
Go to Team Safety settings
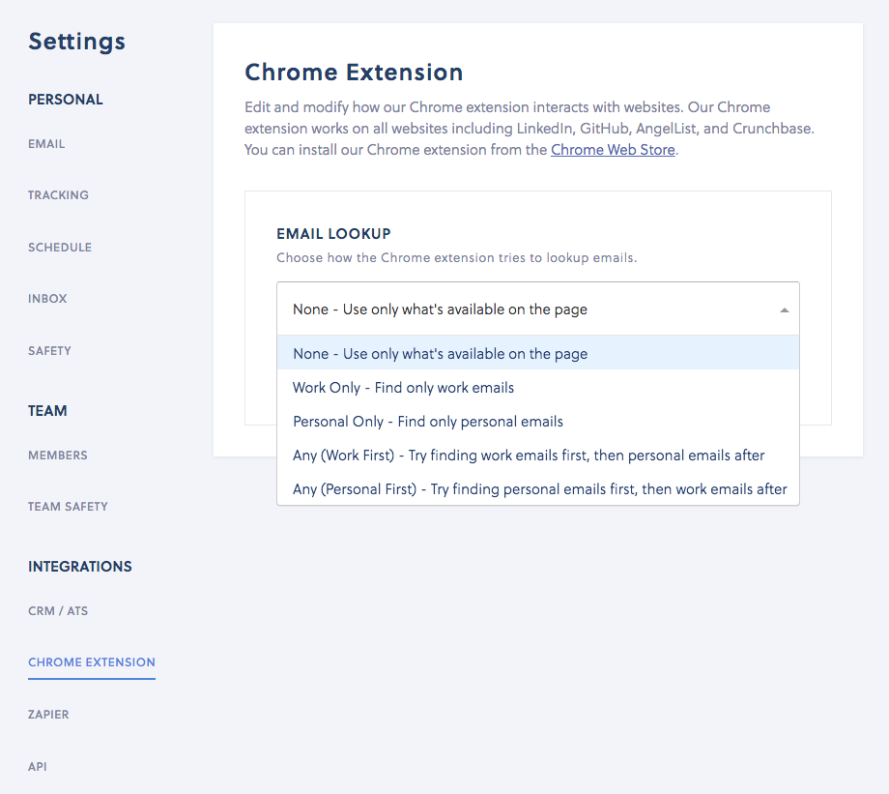68,507
